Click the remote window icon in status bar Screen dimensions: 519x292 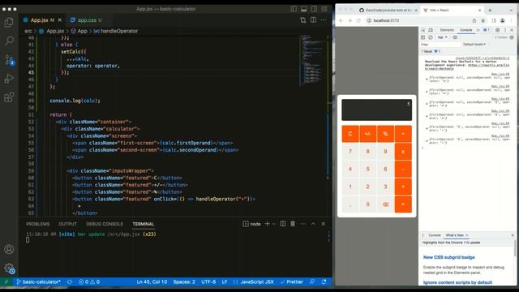click(6, 282)
